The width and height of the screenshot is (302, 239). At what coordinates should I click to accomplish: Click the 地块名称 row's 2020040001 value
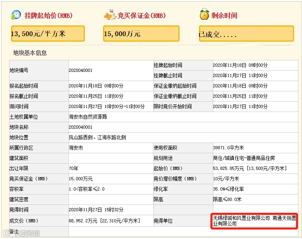[80, 127]
